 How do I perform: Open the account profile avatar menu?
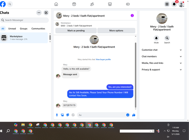click(181, 4)
